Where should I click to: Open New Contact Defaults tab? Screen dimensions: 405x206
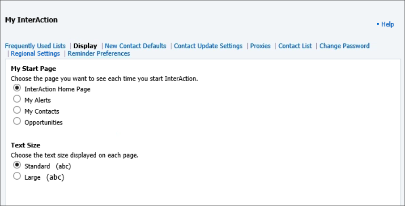tap(135, 46)
